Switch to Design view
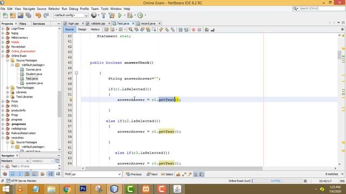This screenshot has height=194, width=346. (x=82, y=29)
